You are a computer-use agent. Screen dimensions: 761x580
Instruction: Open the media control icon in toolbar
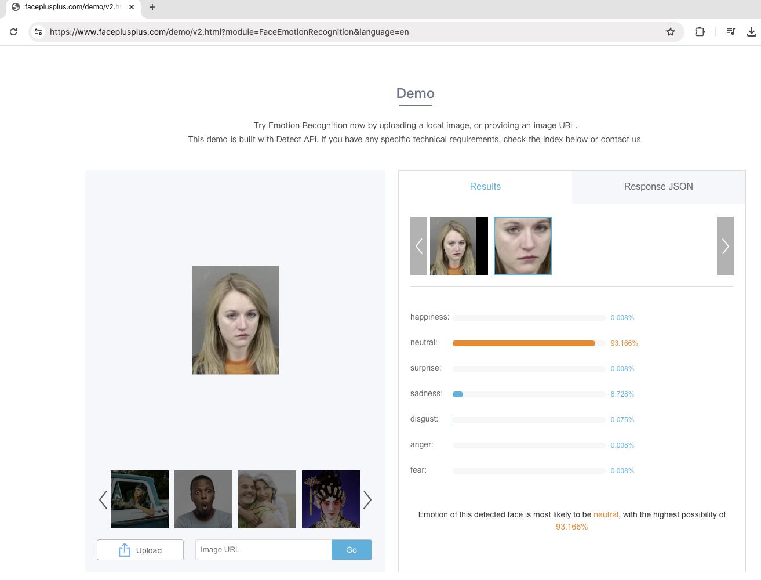coord(731,32)
